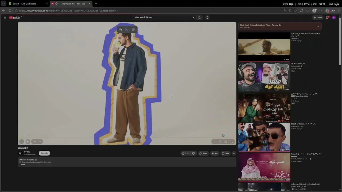The height and width of the screenshot is (192, 342).
Task: Click the middle overlay icon atop the video
Action: tap(127, 29)
